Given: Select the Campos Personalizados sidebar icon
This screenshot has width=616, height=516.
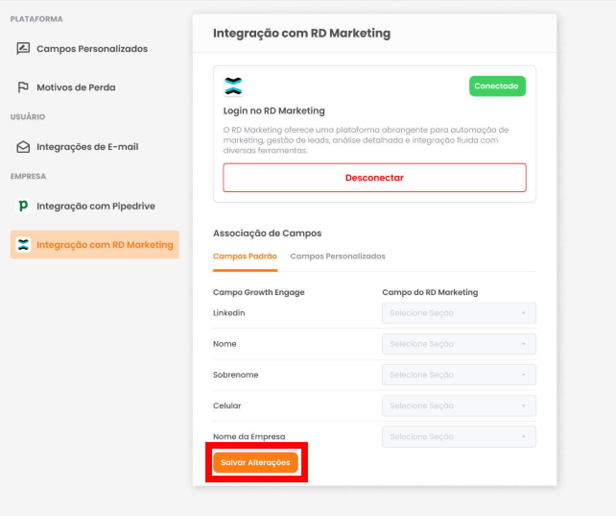Looking at the screenshot, I should pyautogui.click(x=23, y=48).
